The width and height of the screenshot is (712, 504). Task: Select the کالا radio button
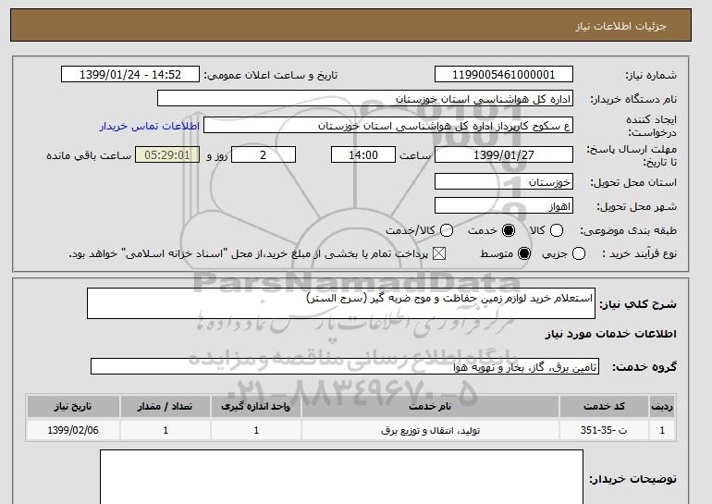(557, 230)
